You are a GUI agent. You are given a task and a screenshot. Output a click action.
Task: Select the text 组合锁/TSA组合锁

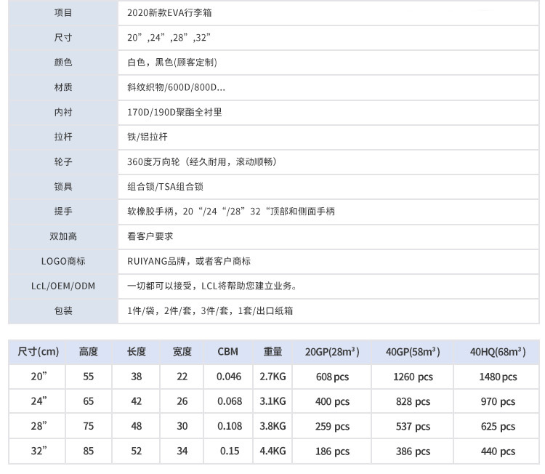tap(165, 187)
